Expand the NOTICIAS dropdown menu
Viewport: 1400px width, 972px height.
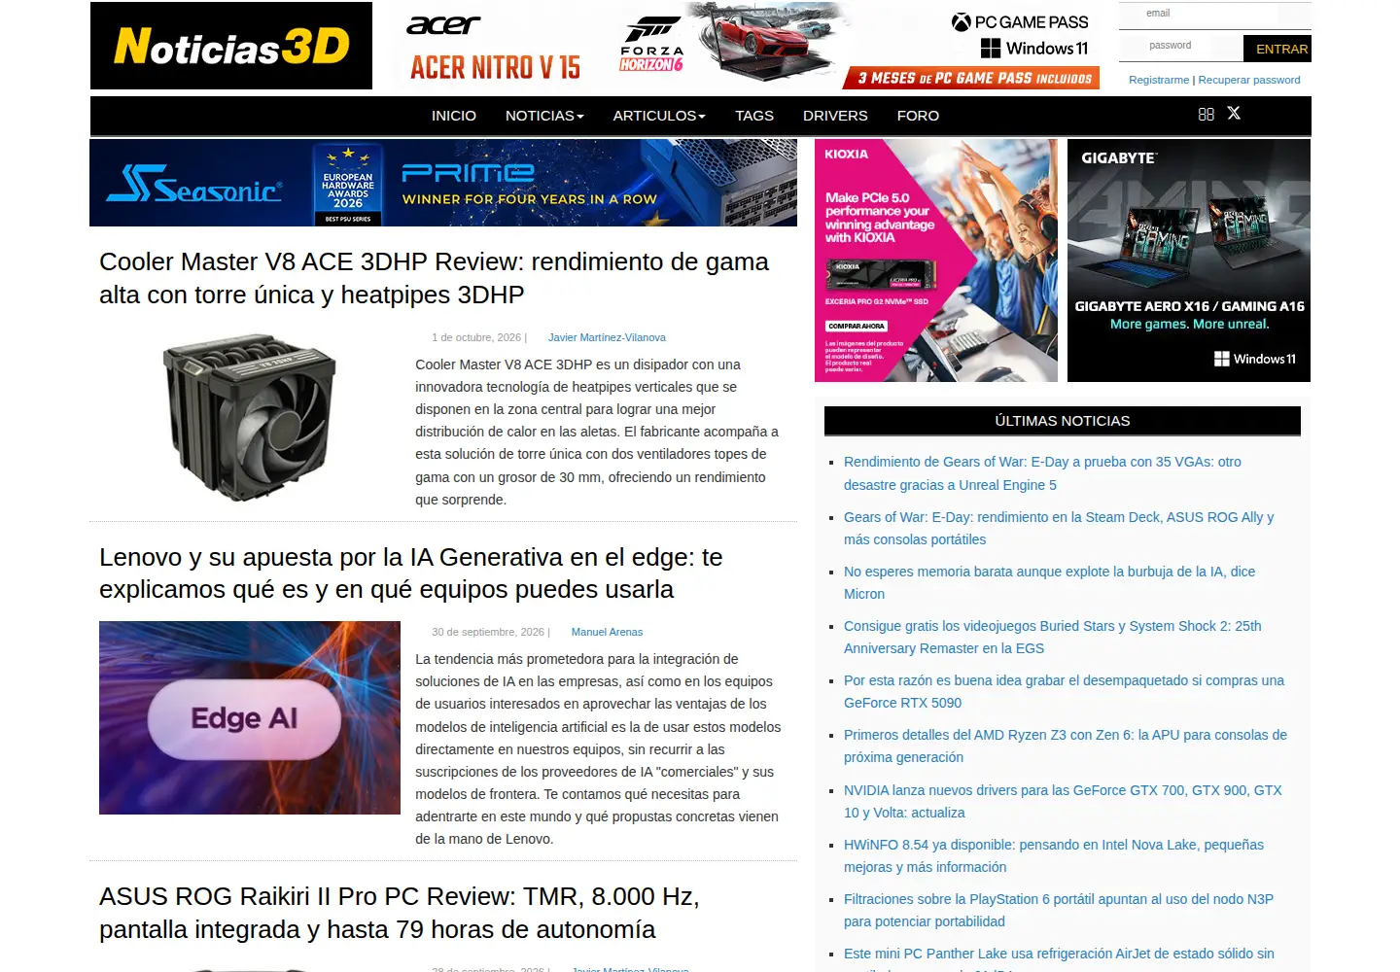[x=544, y=116]
